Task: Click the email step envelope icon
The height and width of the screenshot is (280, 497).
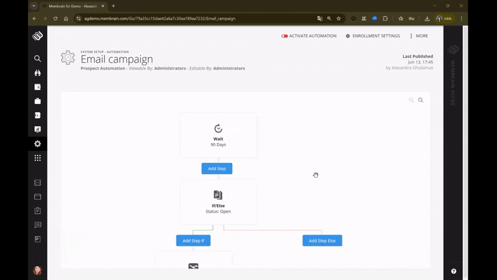Action: (x=193, y=266)
